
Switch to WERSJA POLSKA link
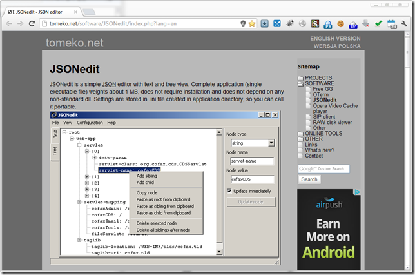(337, 46)
